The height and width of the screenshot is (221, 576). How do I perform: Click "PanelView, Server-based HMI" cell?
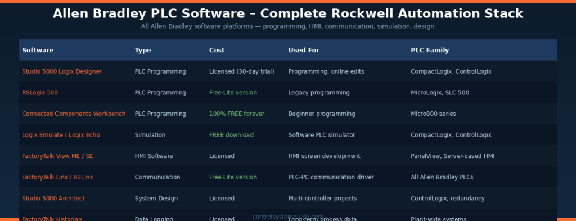(453, 156)
